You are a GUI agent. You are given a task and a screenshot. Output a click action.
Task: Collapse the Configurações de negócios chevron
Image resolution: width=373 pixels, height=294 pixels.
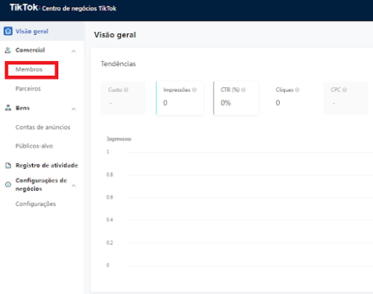[74, 185]
